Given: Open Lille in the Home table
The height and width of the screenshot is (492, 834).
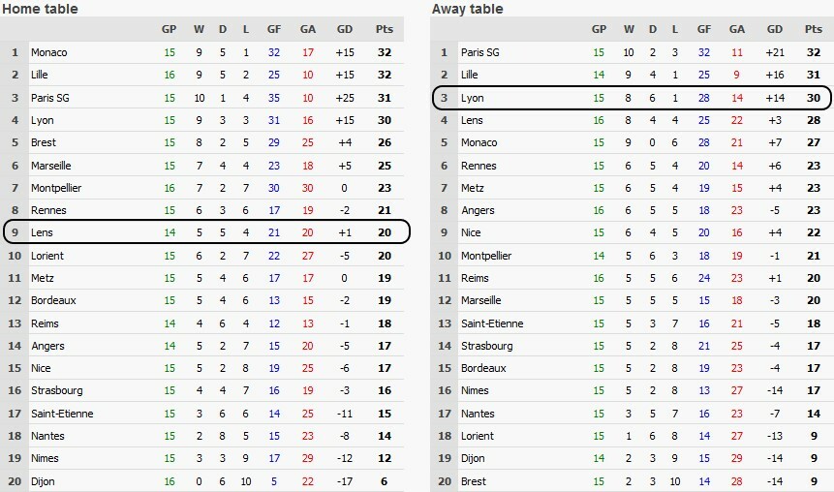Looking at the screenshot, I should point(40,75).
